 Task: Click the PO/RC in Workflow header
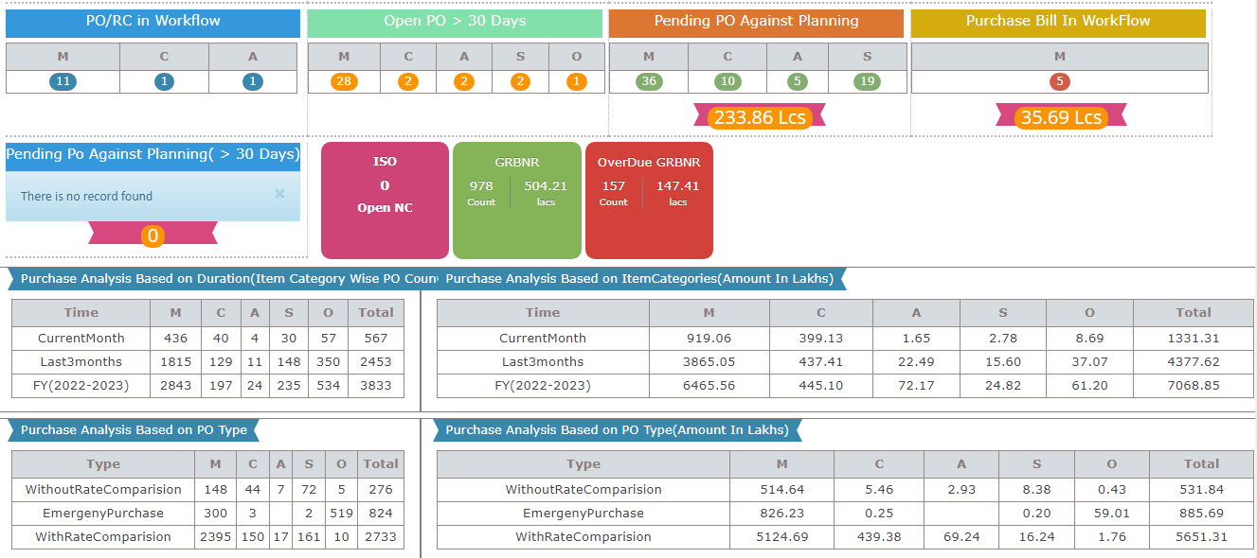coord(153,23)
